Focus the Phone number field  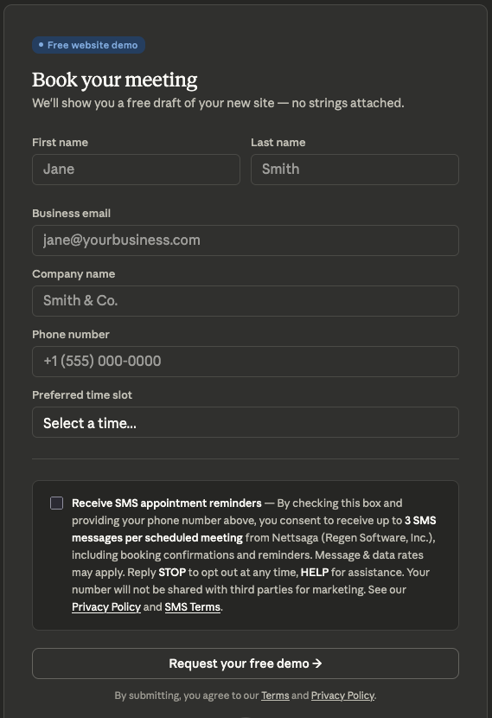(246, 362)
